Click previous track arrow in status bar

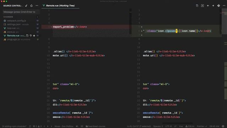[44, 127]
